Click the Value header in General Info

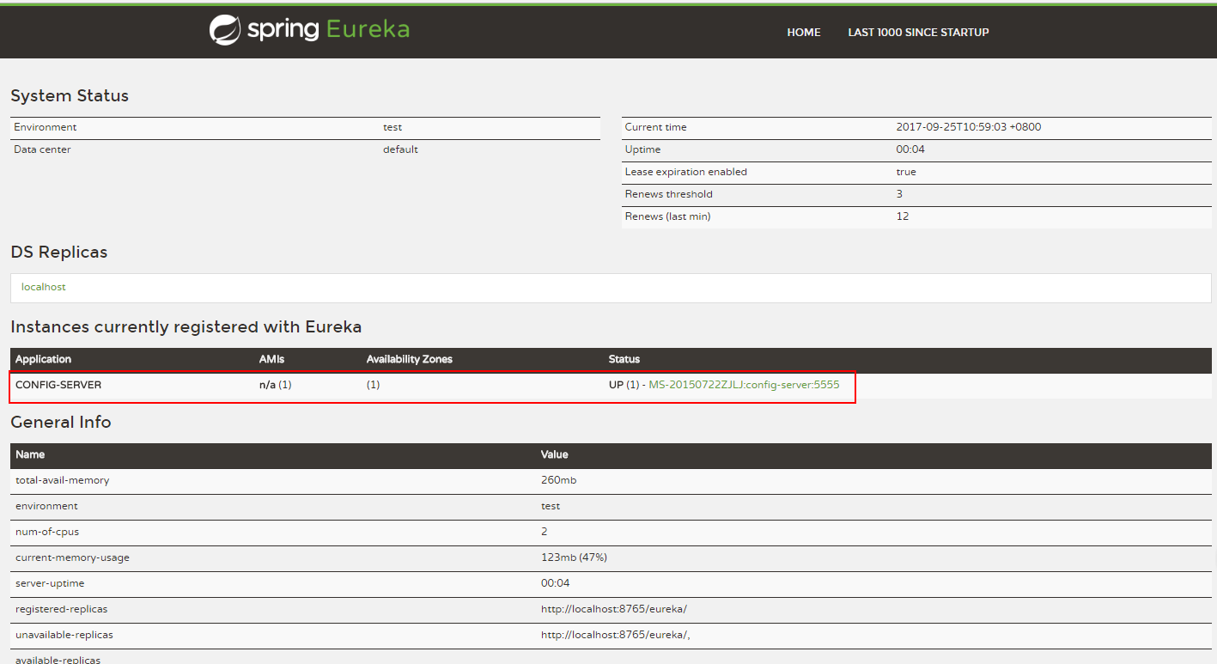click(555, 454)
